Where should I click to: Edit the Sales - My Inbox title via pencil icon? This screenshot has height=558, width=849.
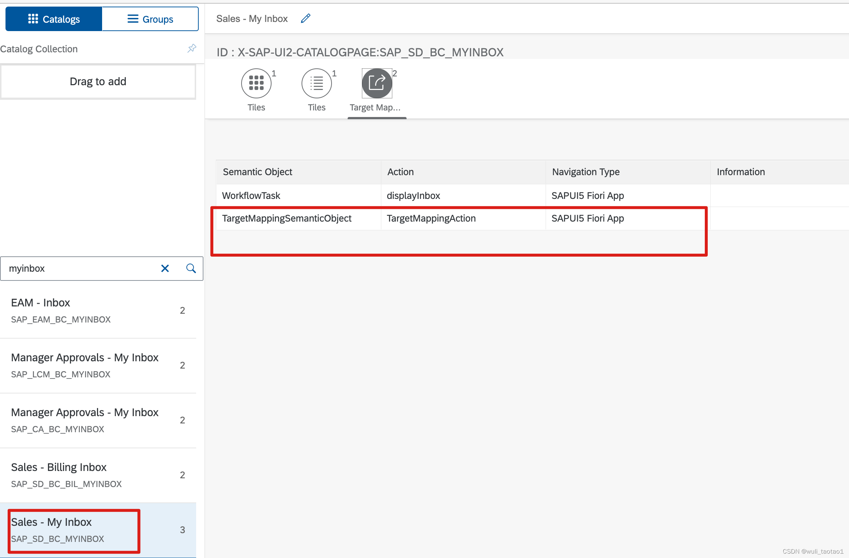pos(306,18)
